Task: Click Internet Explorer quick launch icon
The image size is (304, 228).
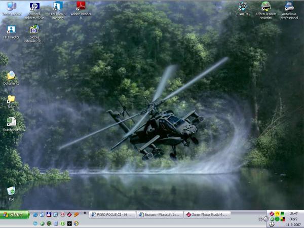Action: coord(35,215)
